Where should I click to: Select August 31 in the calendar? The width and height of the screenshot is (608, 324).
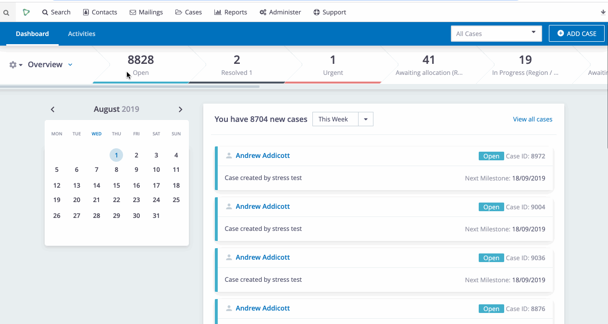[156, 216]
